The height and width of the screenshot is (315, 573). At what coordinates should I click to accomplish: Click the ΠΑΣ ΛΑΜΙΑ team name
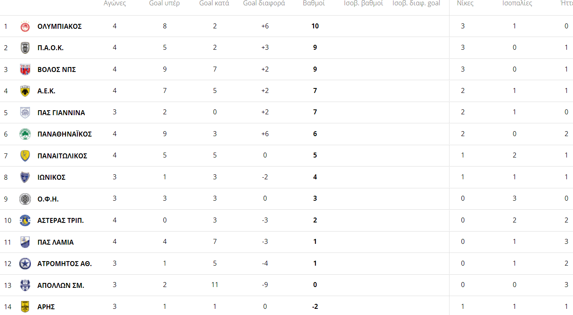56,242
